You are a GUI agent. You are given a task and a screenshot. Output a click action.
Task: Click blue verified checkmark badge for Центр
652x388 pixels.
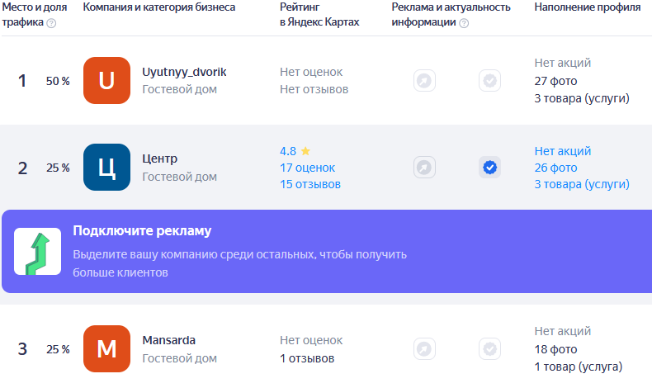490,168
